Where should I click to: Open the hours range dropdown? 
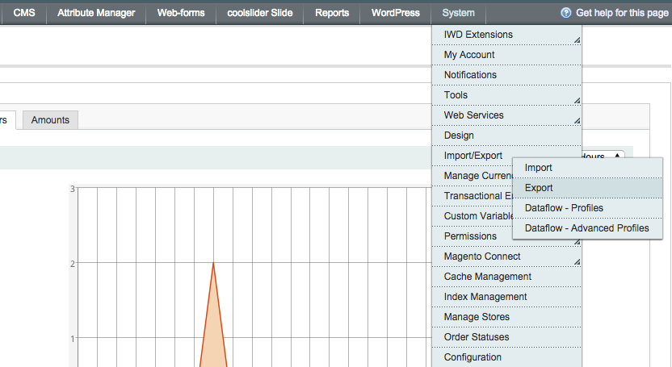tap(603, 154)
